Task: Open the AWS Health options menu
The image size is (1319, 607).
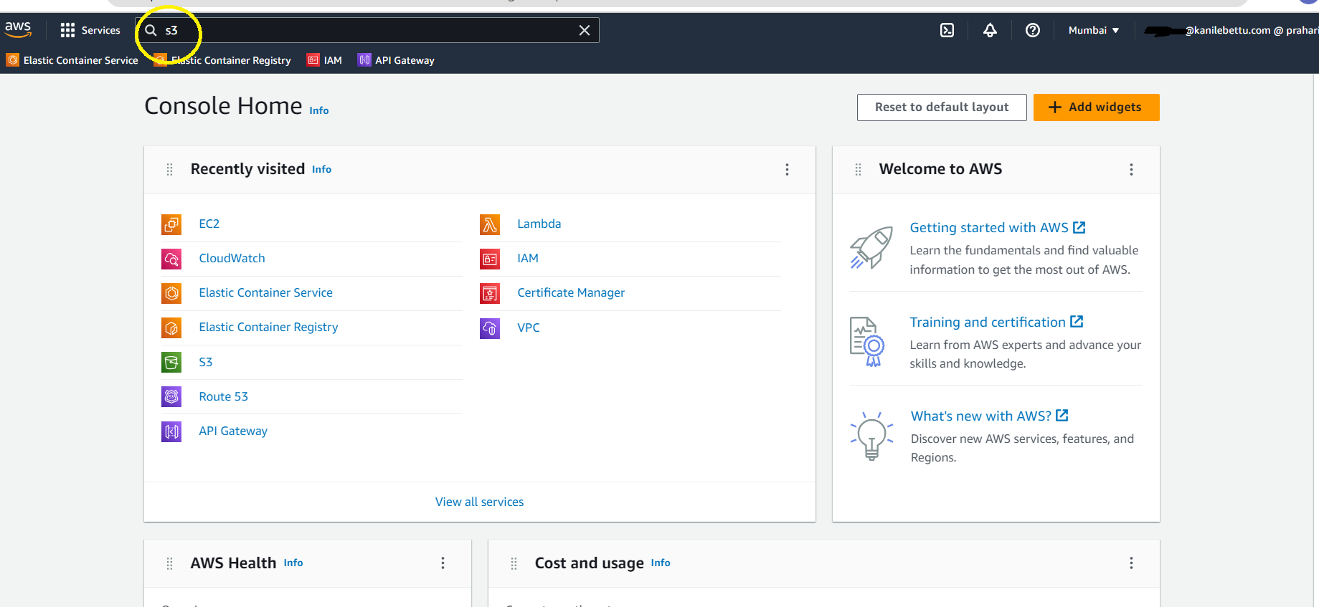Action: 443,563
